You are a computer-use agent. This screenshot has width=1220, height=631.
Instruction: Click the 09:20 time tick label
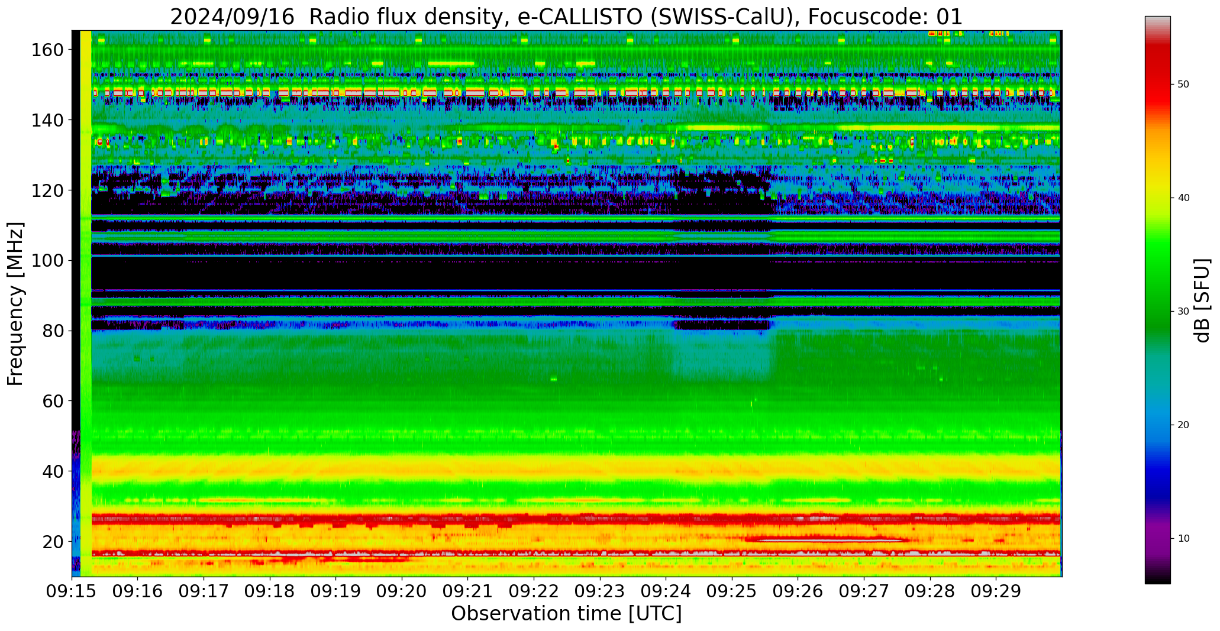tap(402, 591)
